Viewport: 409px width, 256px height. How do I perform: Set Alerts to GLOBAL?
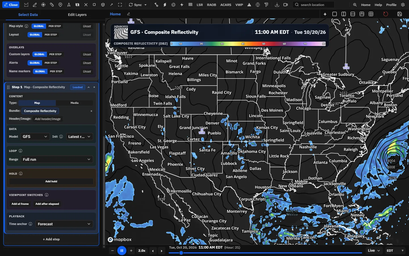coord(35,63)
